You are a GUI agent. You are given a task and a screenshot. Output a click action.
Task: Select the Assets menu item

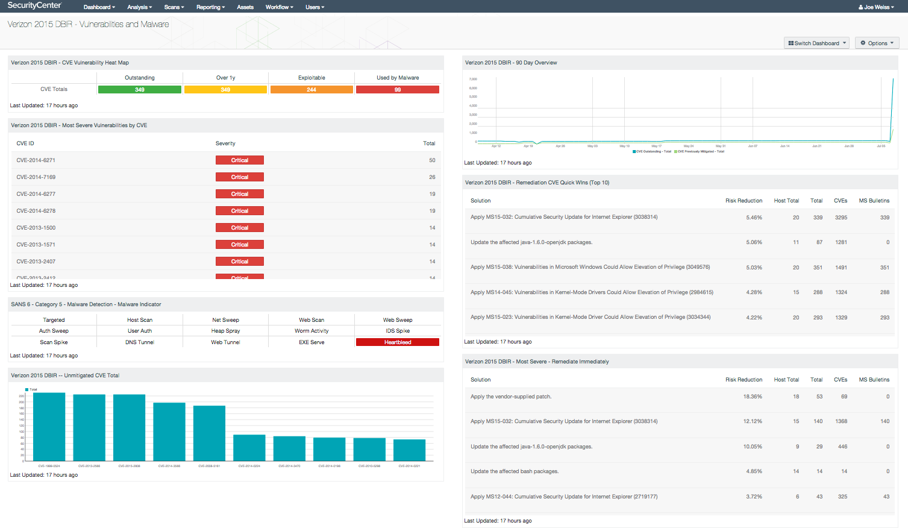click(245, 7)
